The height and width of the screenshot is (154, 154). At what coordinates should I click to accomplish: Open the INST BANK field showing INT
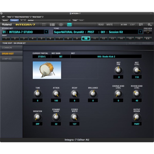pos(61,56)
